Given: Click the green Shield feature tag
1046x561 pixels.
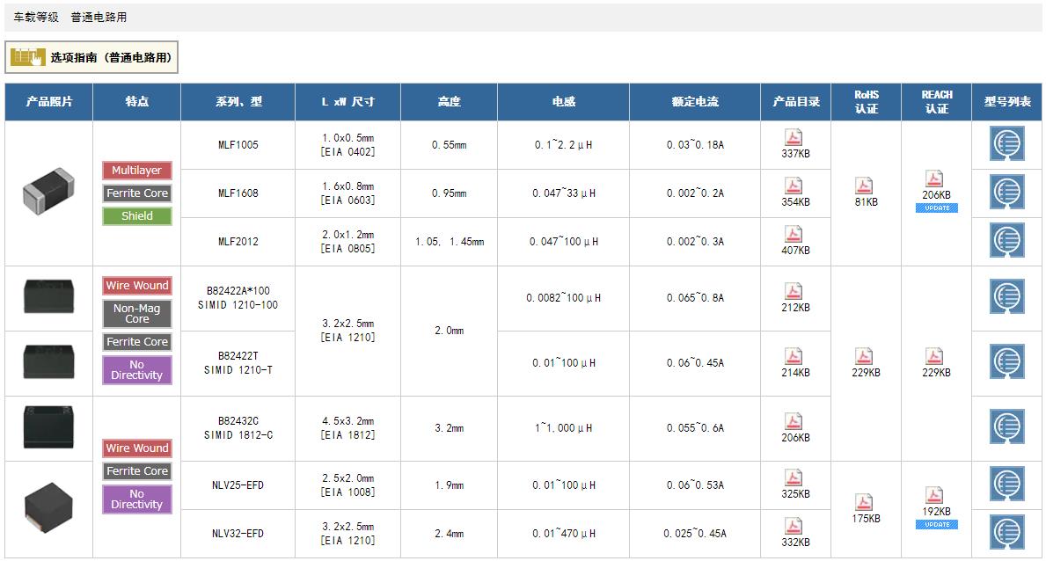Looking at the screenshot, I should (136, 215).
